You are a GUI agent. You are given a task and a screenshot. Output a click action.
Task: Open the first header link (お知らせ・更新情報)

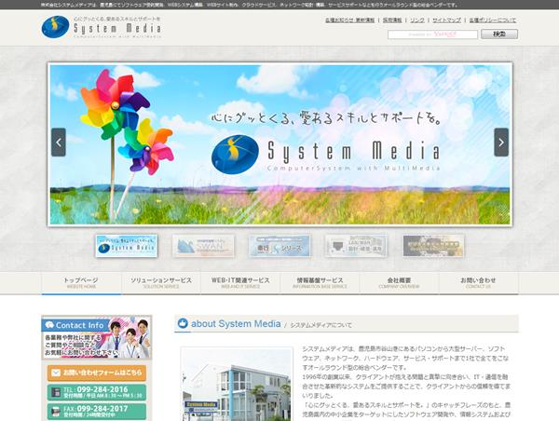[x=349, y=20]
